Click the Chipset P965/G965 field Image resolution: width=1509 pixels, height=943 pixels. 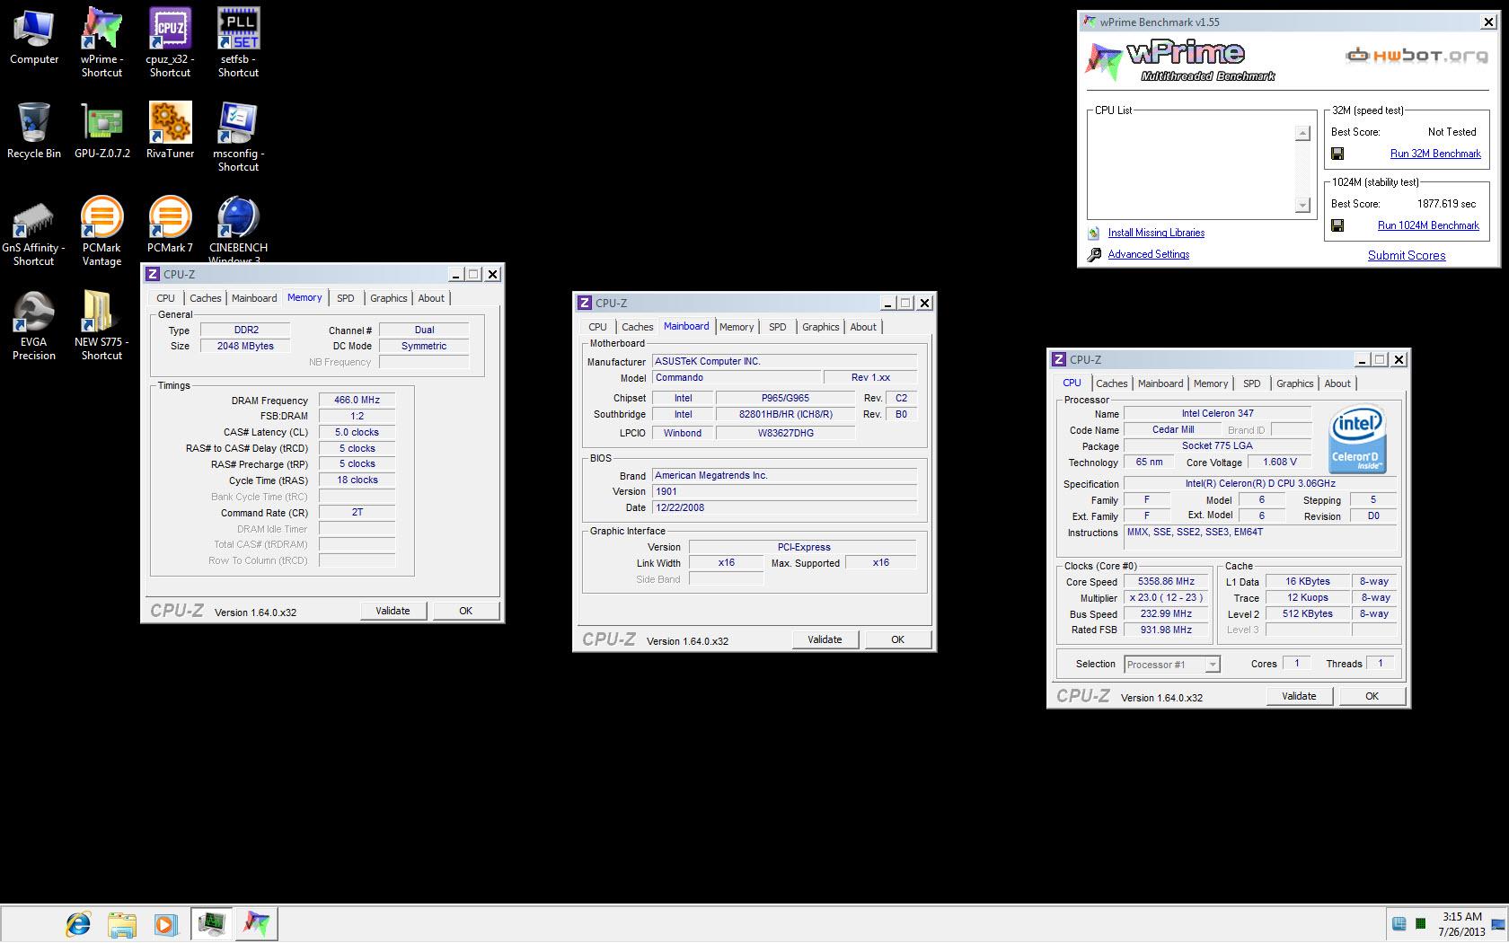pos(785,398)
